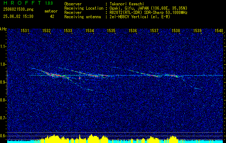Click the 1537 time marker
This screenshot has height=143, width=226.
coord(154,30)
